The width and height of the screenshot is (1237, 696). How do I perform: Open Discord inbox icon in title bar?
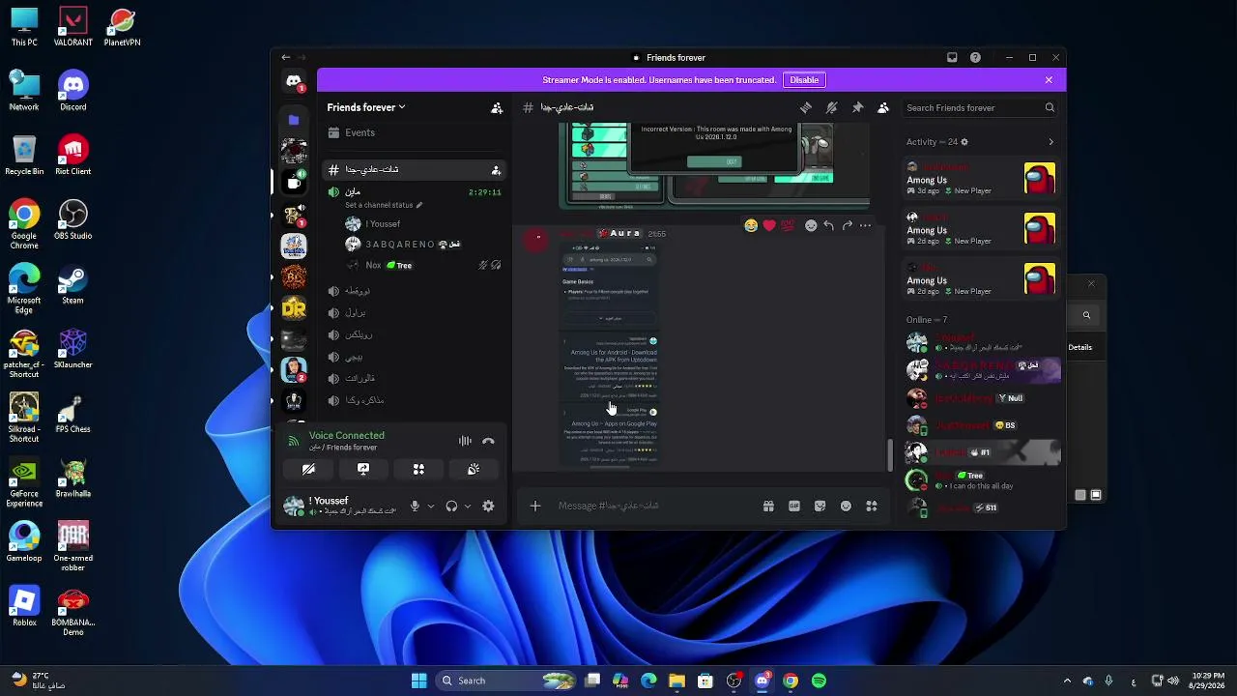[952, 57]
